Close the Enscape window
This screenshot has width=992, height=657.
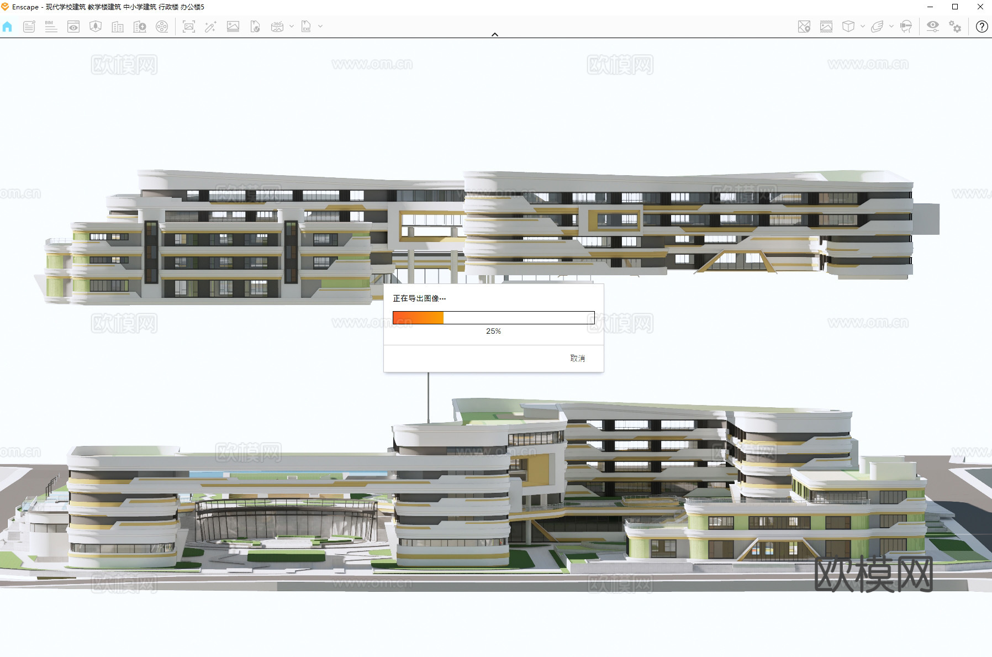tap(980, 7)
